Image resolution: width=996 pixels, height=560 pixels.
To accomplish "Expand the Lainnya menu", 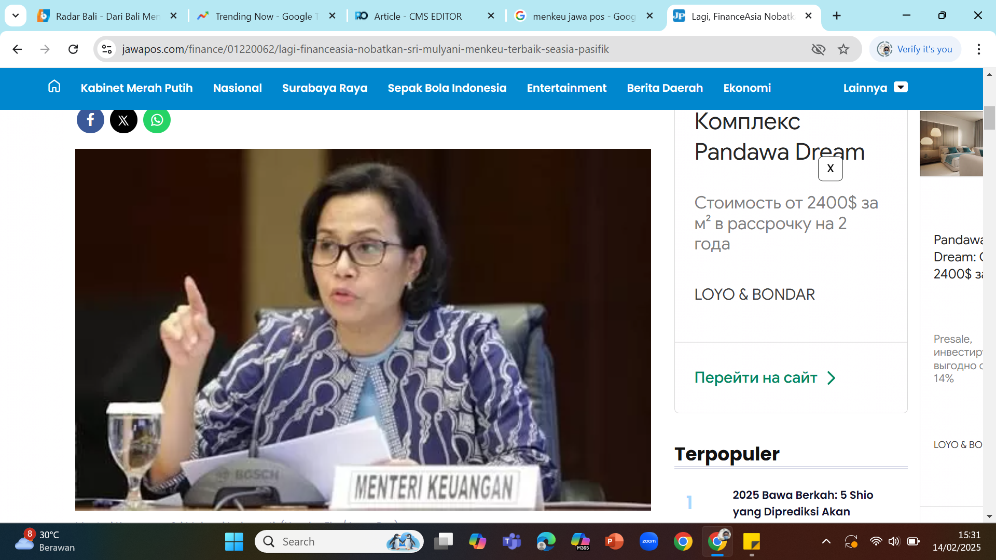I will [875, 88].
